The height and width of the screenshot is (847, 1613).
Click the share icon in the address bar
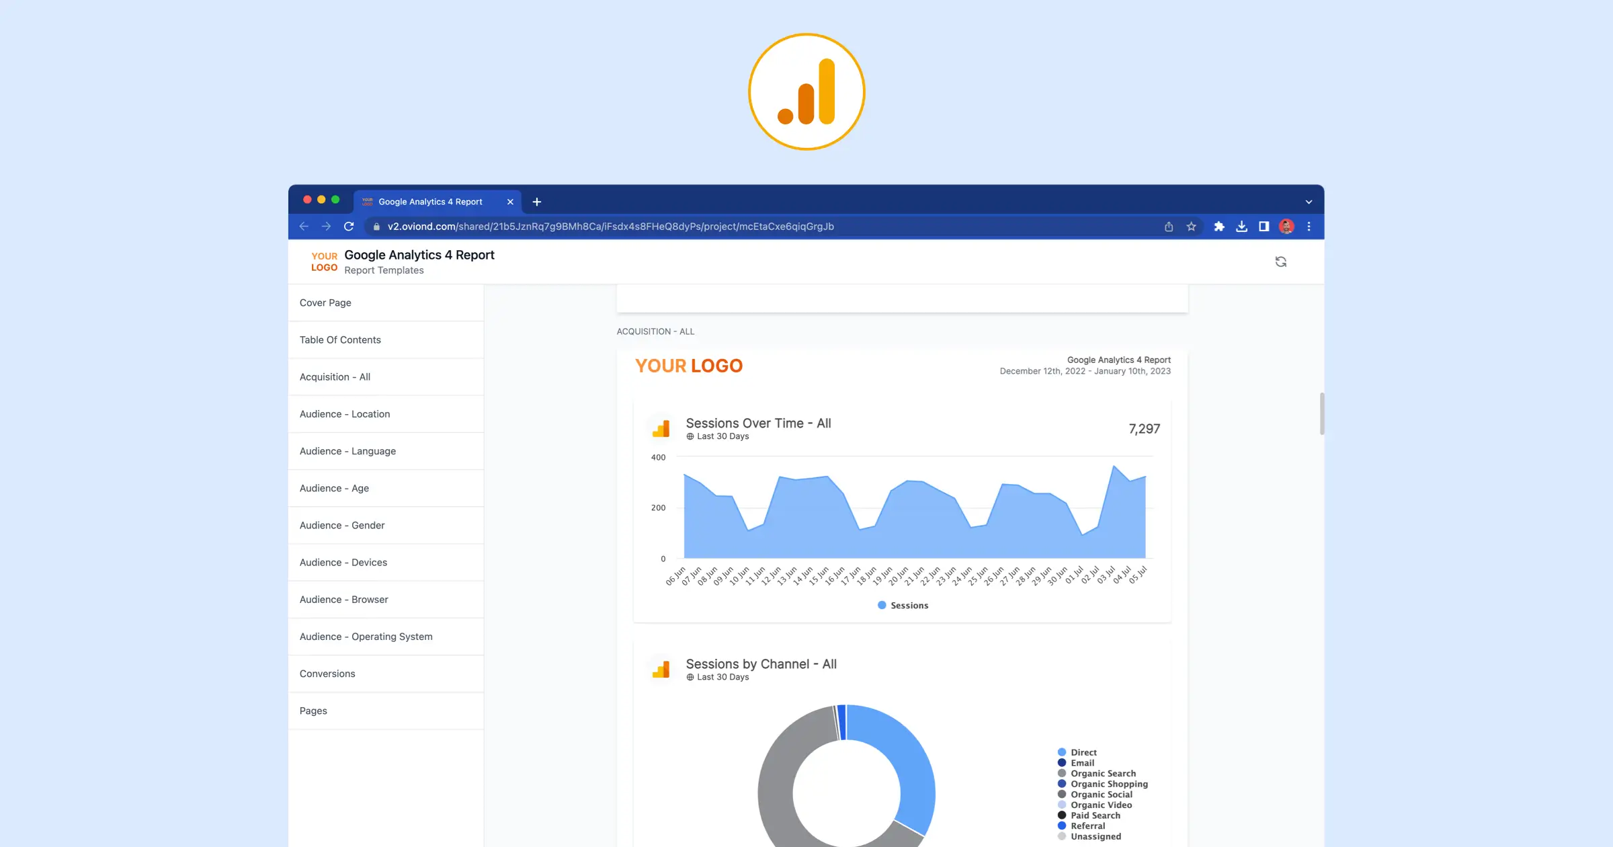tap(1169, 227)
